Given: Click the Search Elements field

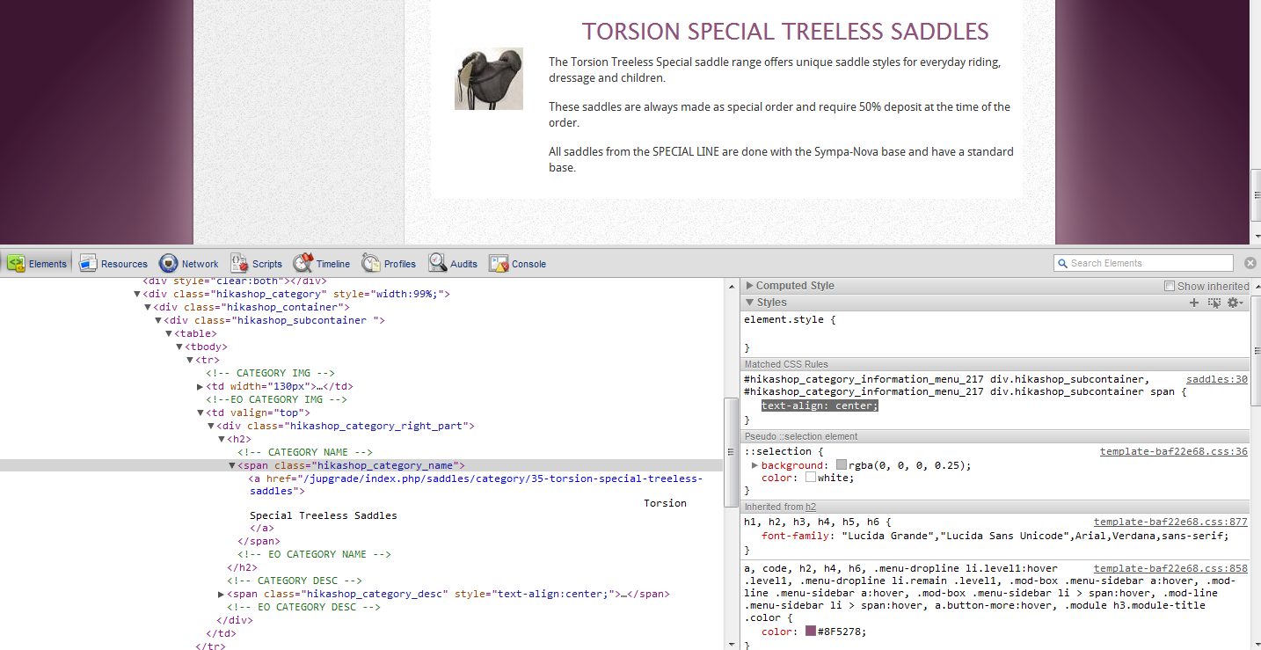Looking at the screenshot, I should point(1143,263).
